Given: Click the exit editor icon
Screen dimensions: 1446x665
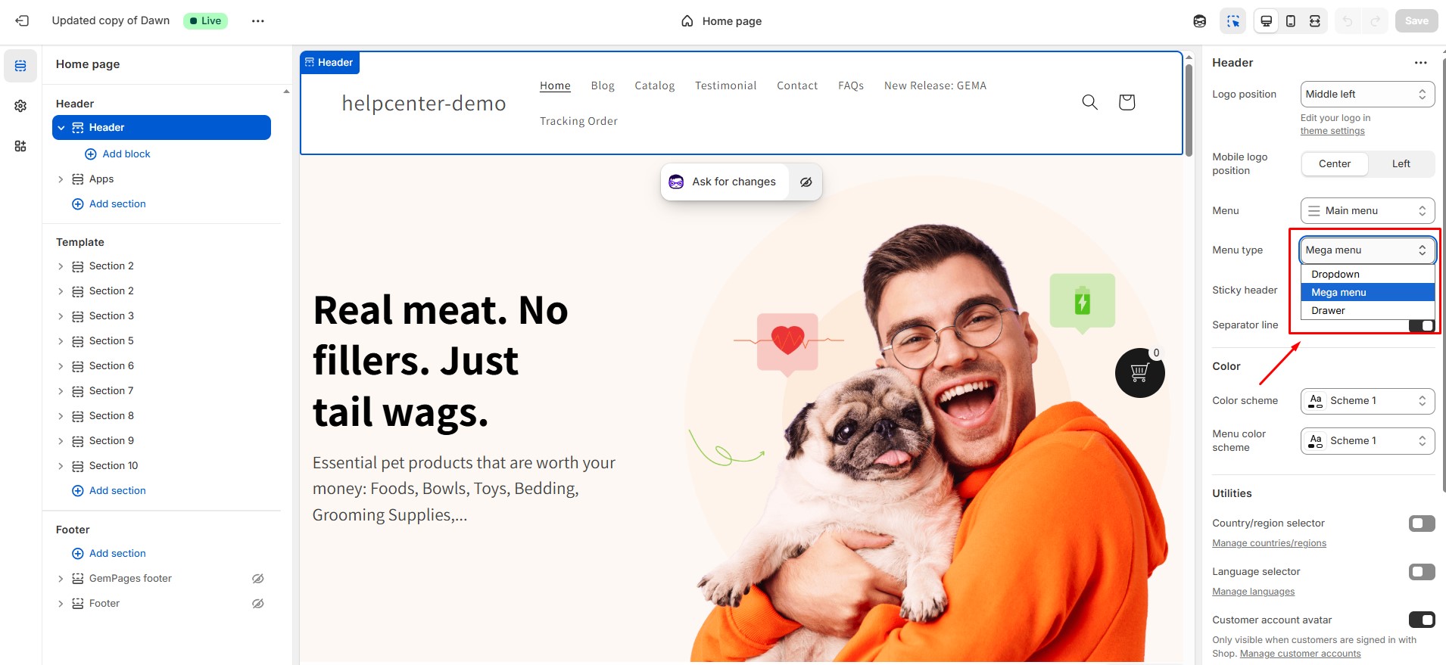Looking at the screenshot, I should point(22,21).
